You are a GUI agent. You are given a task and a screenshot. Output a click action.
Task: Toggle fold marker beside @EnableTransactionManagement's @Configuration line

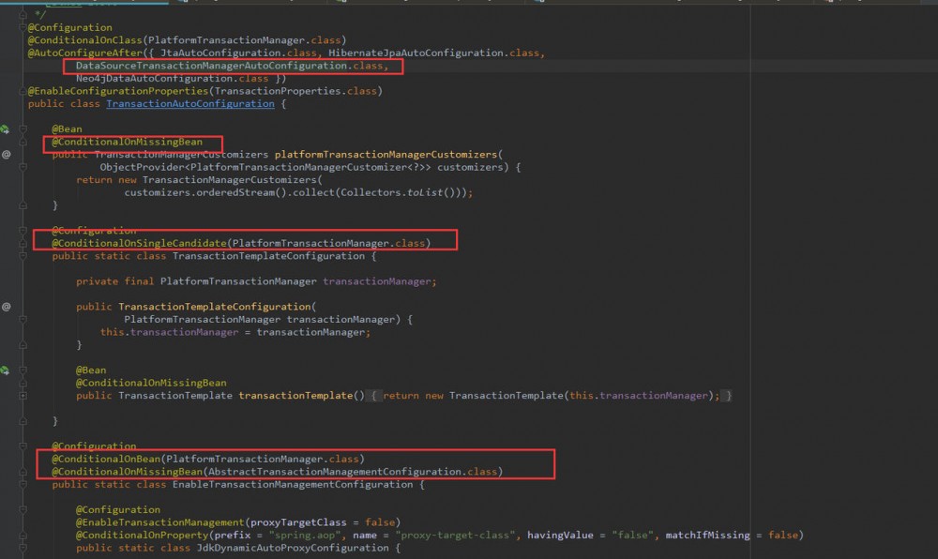[23, 509]
